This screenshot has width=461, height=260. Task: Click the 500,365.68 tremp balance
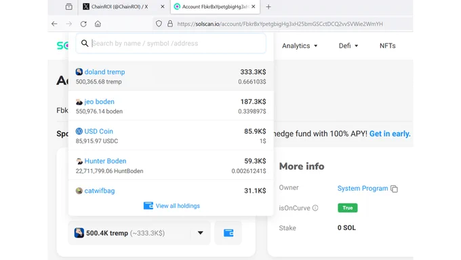(98, 82)
